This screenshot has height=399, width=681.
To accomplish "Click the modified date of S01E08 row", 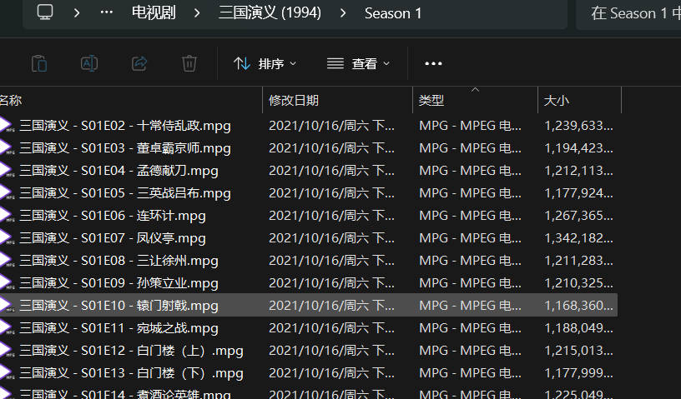I will (x=331, y=261).
